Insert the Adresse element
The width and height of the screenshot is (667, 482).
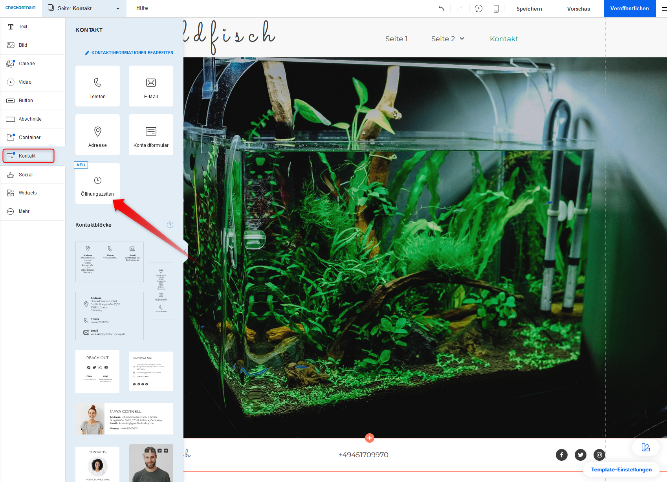[x=97, y=135]
